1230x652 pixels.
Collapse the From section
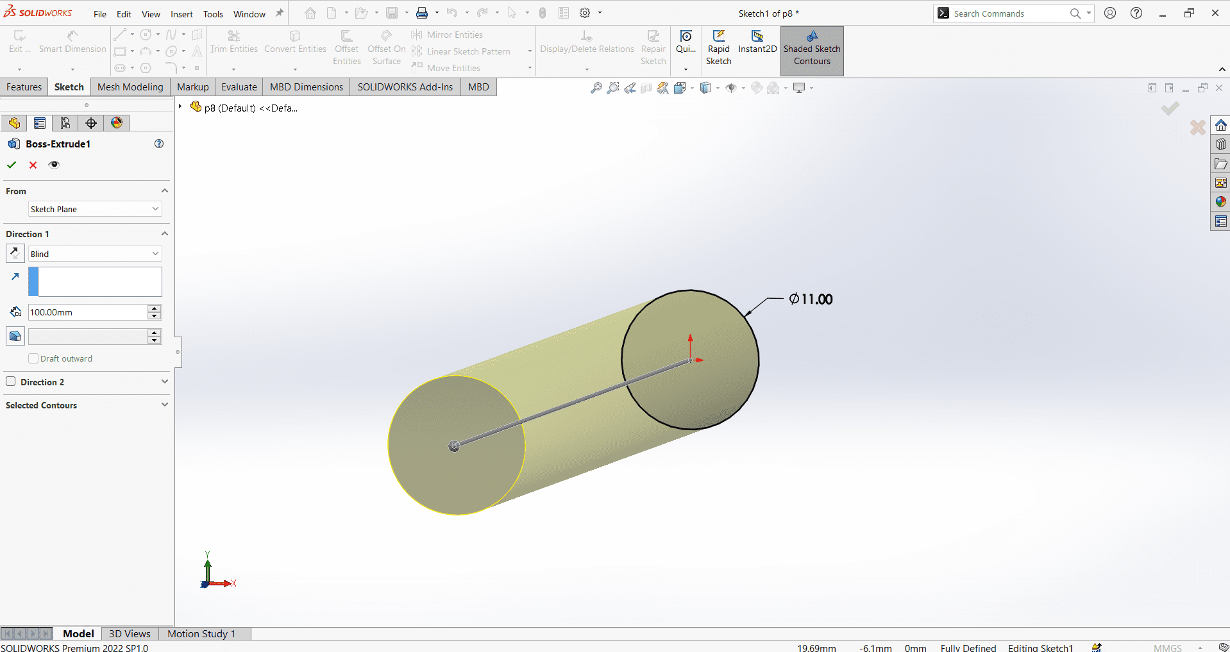coord(165,191)
